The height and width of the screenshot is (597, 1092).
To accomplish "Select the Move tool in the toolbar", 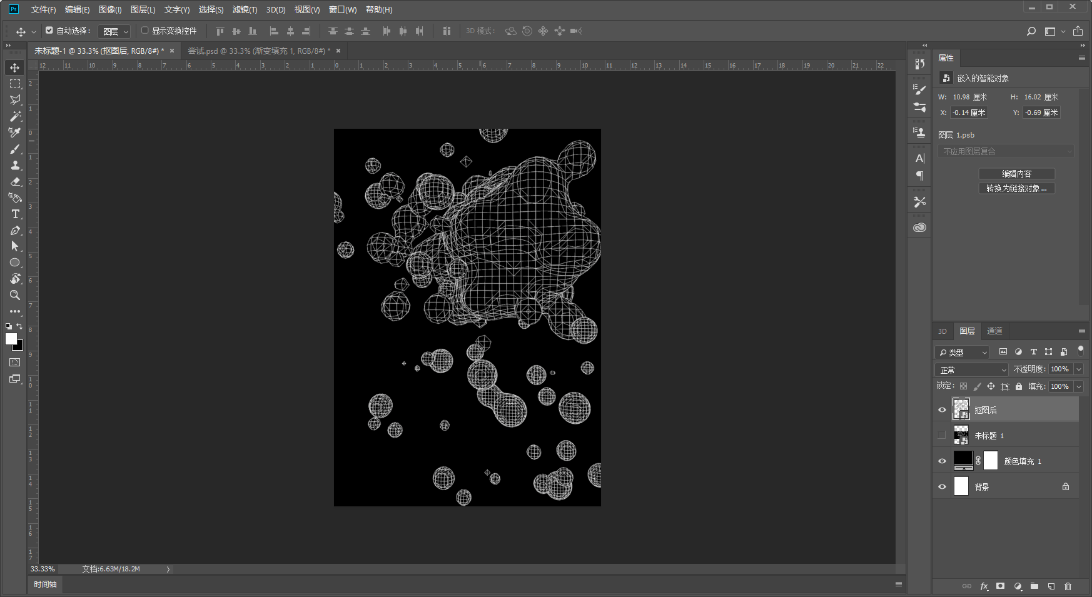I will pyautogui.click(x=15, y=68).
